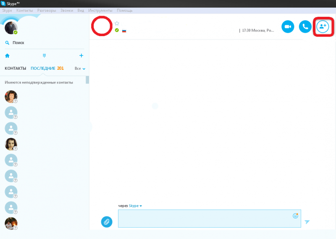
Task: Send message with the paper plane icon
Action: (x=307, y=222)
